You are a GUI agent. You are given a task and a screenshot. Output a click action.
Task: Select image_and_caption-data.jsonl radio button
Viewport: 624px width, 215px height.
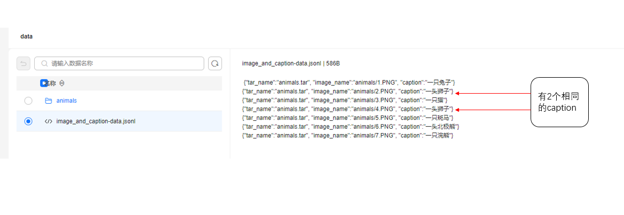28,121
